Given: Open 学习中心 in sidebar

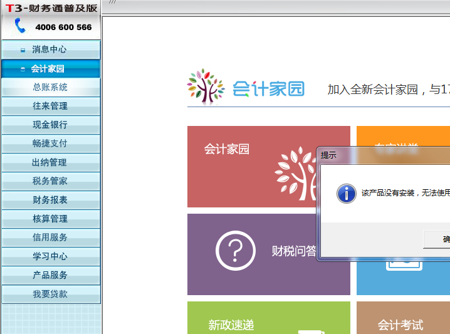Looking at the screenshot, I should 51,256.
